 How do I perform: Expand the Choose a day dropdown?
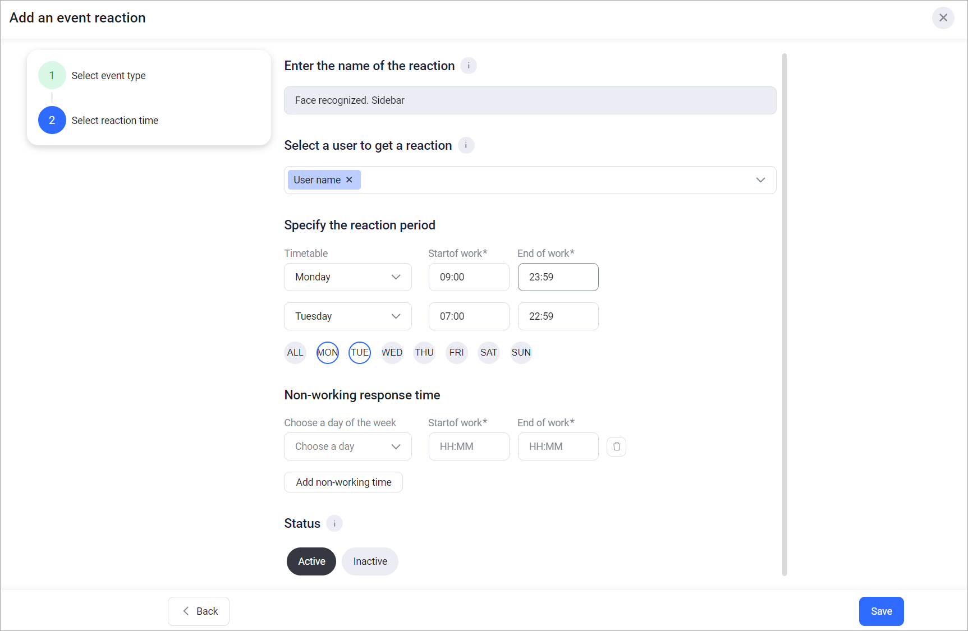[347, 446]
